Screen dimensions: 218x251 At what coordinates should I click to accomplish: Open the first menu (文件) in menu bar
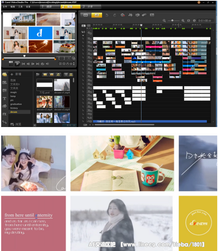5,7
